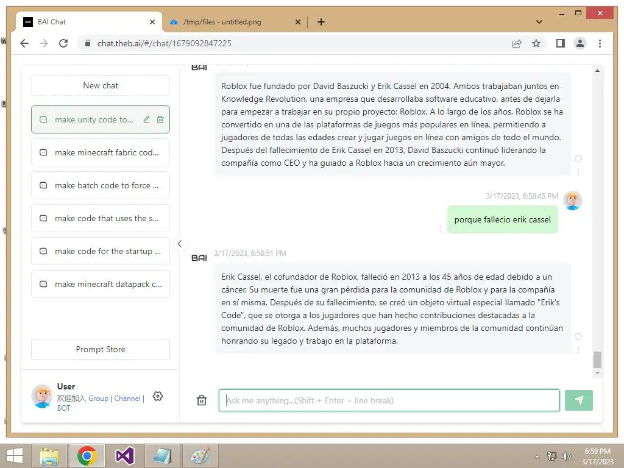The height and width of the screenshot is (468, 624).
Task: Open the Windows Start button
Action: pyautogui.click(x=15, y=456)
